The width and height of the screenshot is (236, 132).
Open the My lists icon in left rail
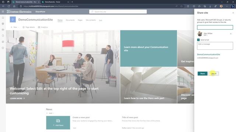3,42
